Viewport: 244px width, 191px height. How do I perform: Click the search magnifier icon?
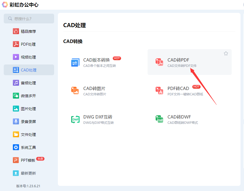point(10,19)
